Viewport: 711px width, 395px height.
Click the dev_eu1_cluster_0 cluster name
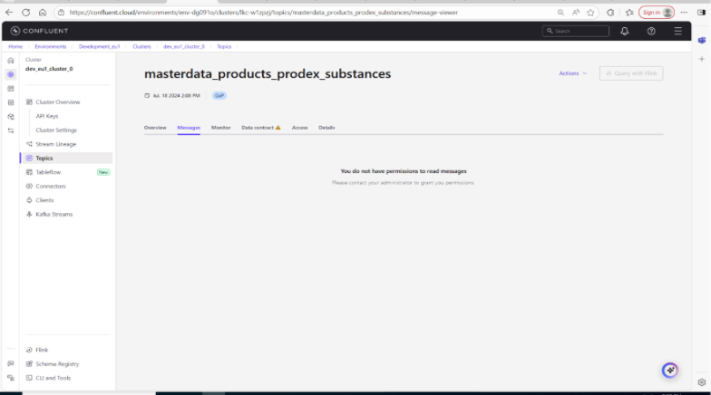(49, 69)
